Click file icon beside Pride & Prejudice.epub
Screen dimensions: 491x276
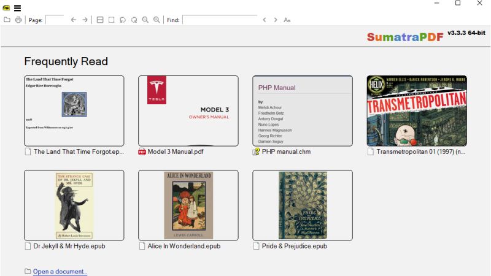coord(257,247)
